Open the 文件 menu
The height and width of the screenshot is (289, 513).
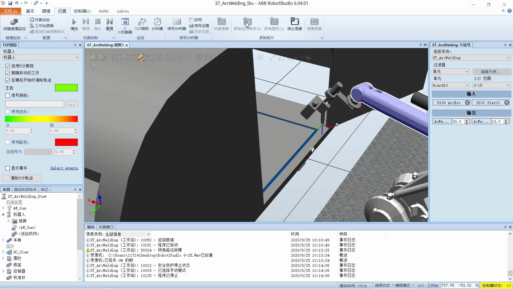tap(11, 11)
